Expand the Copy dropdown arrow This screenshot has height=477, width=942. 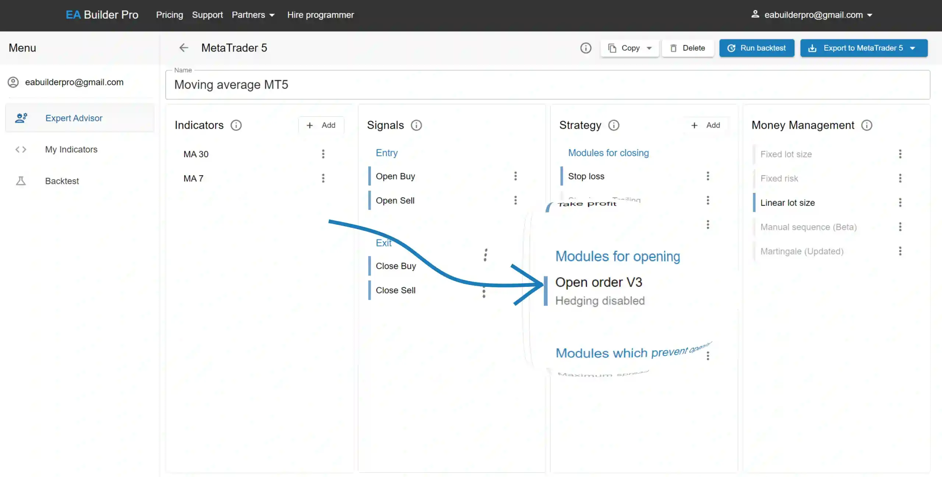(x=649, y=48)
